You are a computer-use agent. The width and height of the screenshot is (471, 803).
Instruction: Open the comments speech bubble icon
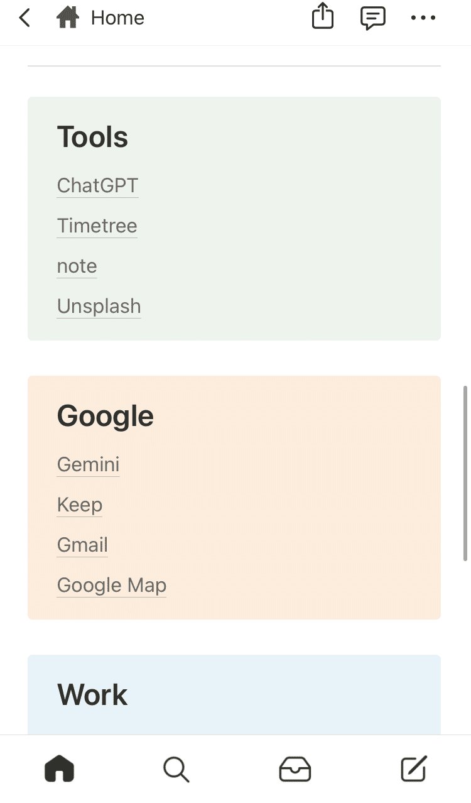point(372,18)
